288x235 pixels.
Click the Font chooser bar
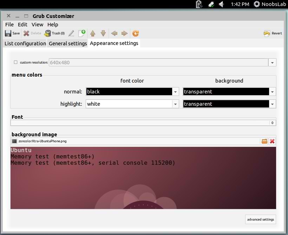143,123
